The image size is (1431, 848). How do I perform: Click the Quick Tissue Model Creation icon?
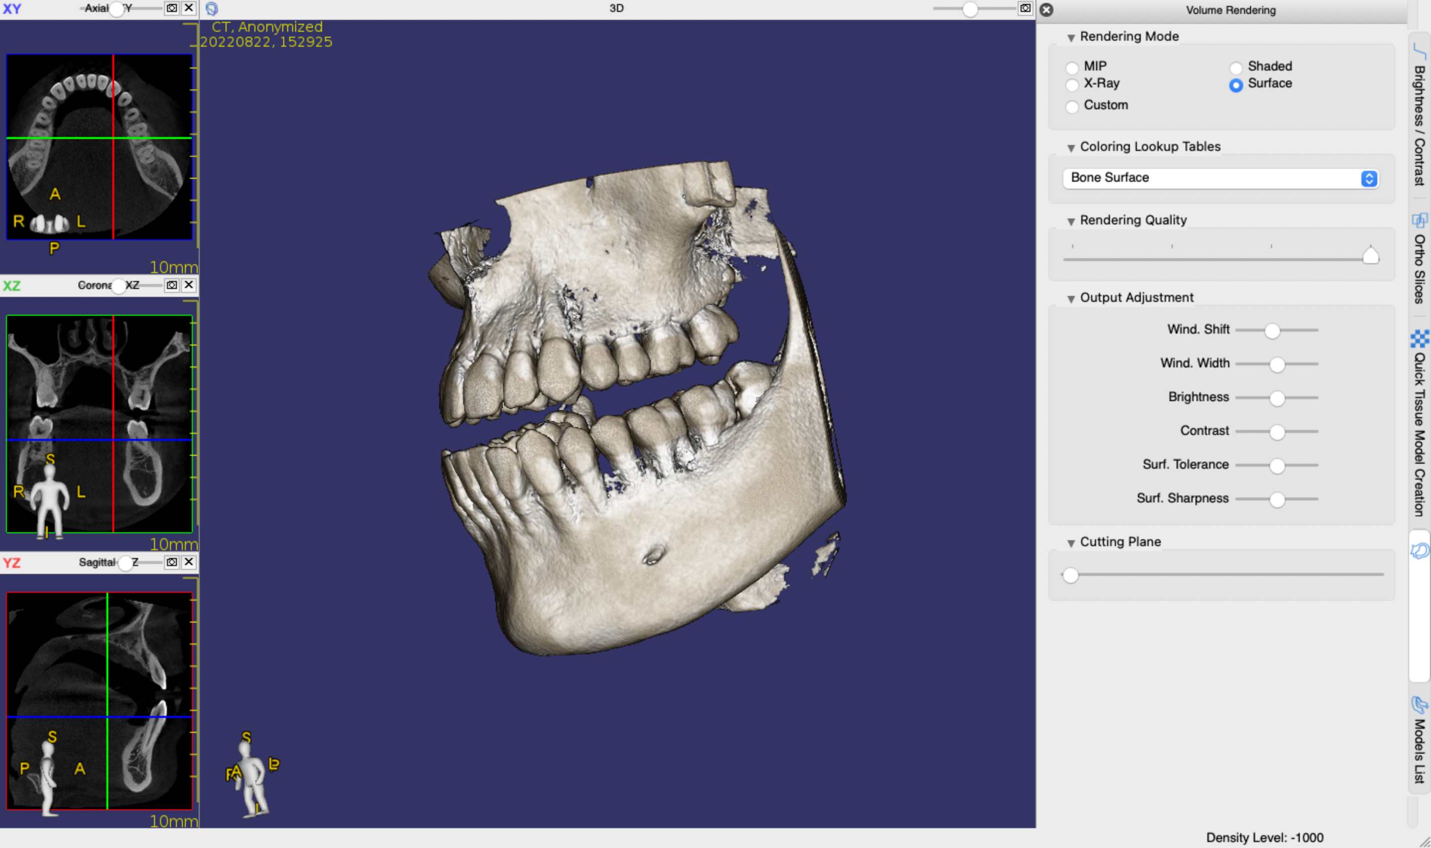[x=1419, y=338]
